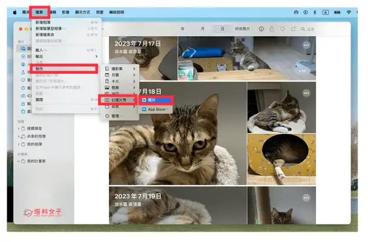Open the 壁飾 submenu
This screenshot has height=242, width=368.
coord(120,88)
